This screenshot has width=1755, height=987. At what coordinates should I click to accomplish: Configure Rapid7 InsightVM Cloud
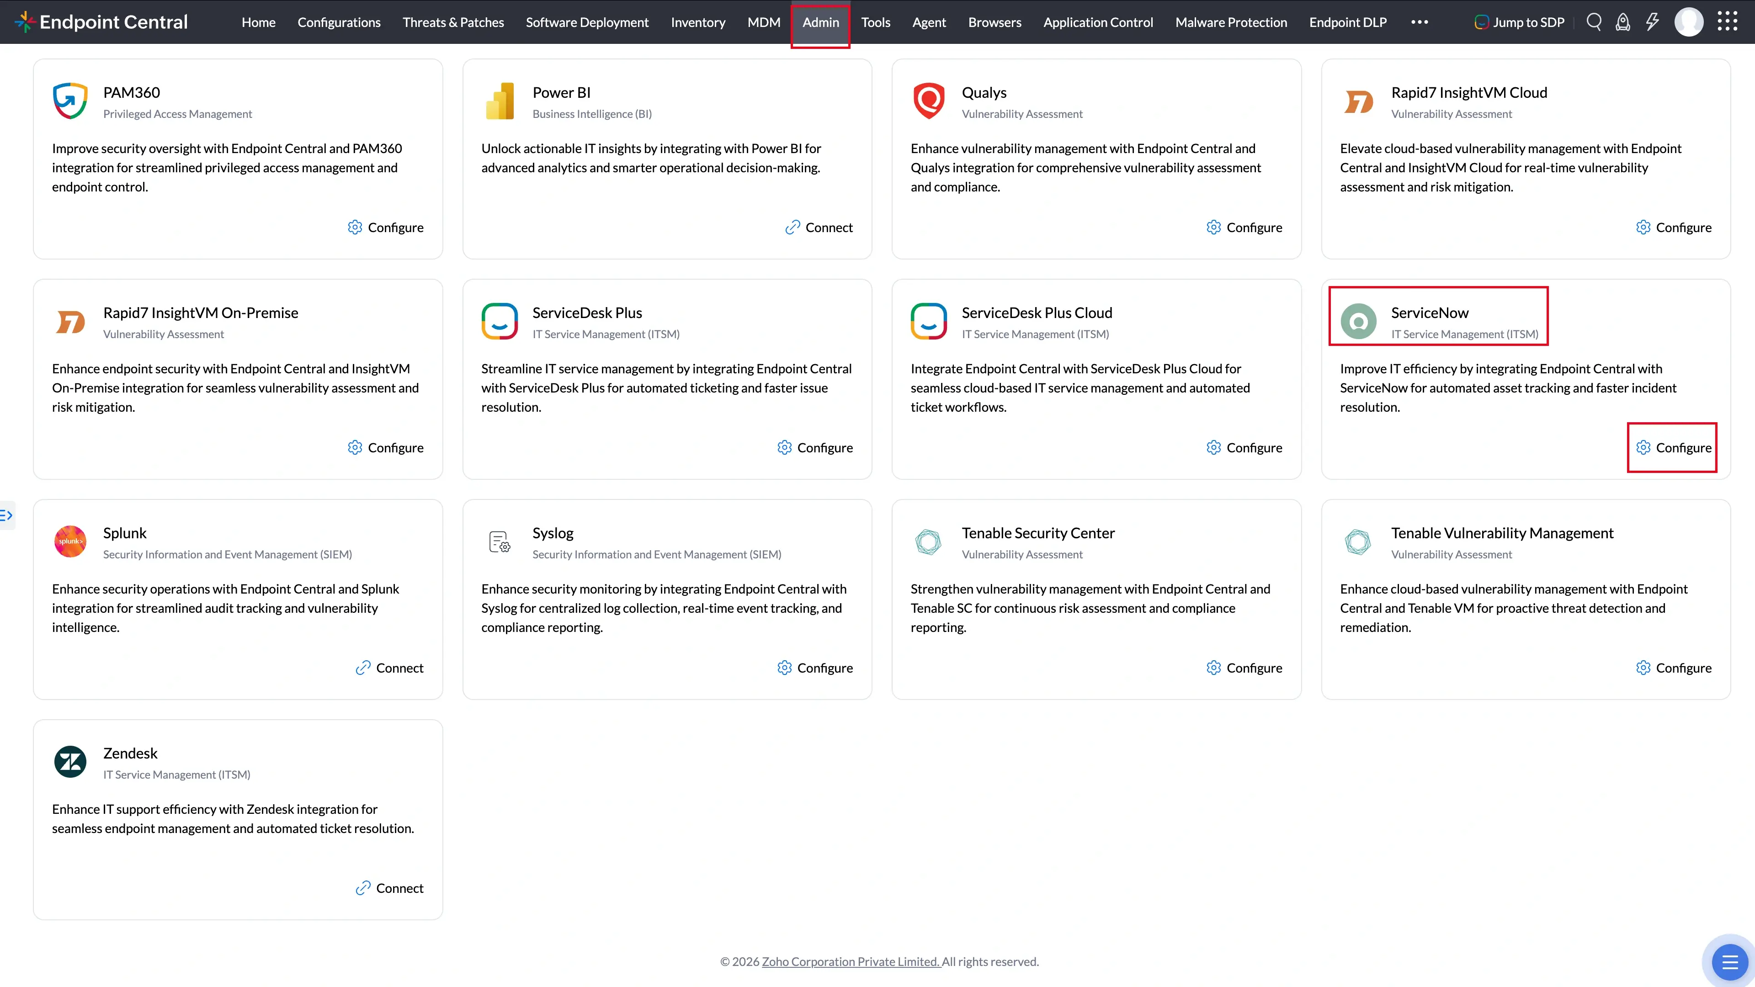pos(1673,228)
